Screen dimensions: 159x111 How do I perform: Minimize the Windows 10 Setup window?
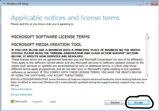[x=140, y=4]
